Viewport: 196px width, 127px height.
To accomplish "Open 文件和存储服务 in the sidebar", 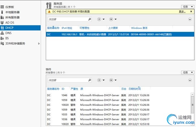I will click(15, 43).
